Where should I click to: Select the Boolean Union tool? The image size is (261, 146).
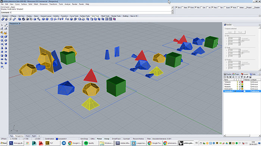pos(3,19)
